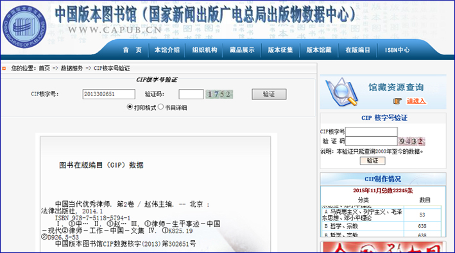The image size is (455, 253).
Task: Follow the 请进入 link
Action: tap(416, 101)
